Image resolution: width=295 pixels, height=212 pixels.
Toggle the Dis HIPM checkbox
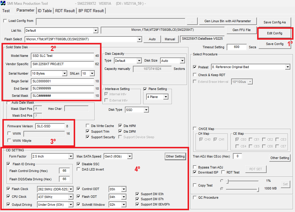pyautogui.click(x=120, y=126)
